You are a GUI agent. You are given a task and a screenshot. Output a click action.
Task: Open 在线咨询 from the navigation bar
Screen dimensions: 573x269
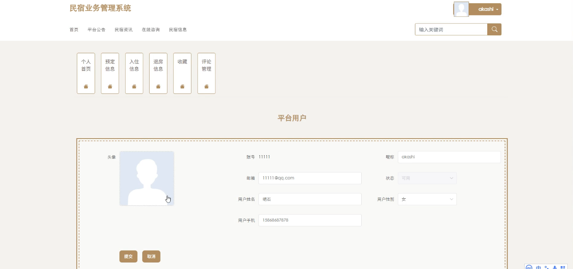click(151, 30)
